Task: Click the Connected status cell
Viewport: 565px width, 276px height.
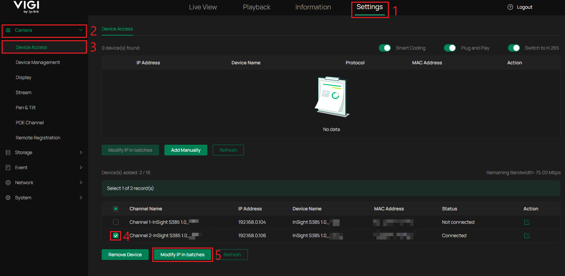Action: (454, 235)
